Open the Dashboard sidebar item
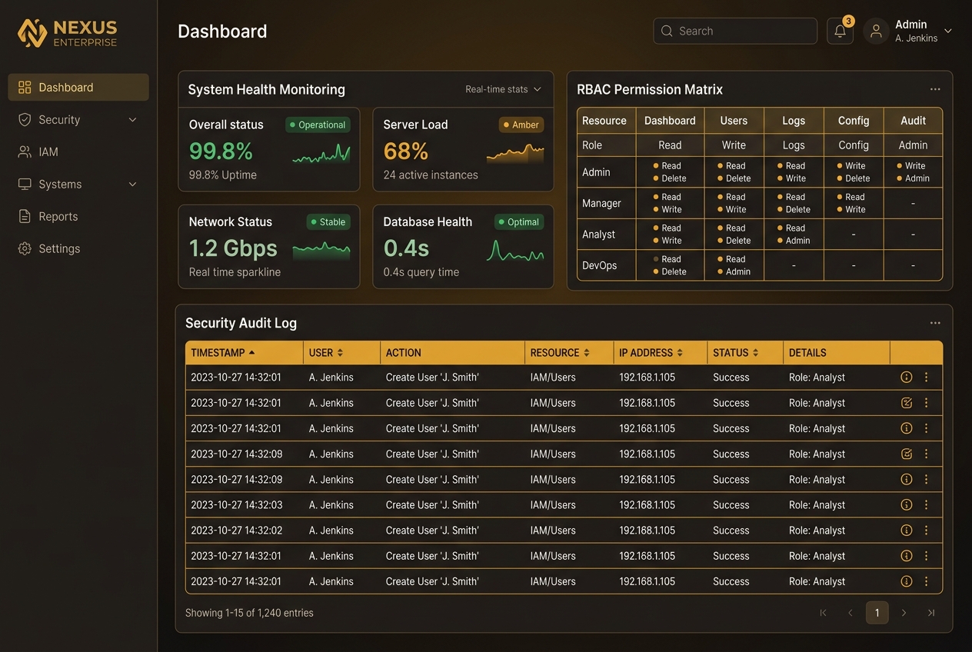Image resolution: width=972 pixels, height=652 pixels. pos(78,88)
